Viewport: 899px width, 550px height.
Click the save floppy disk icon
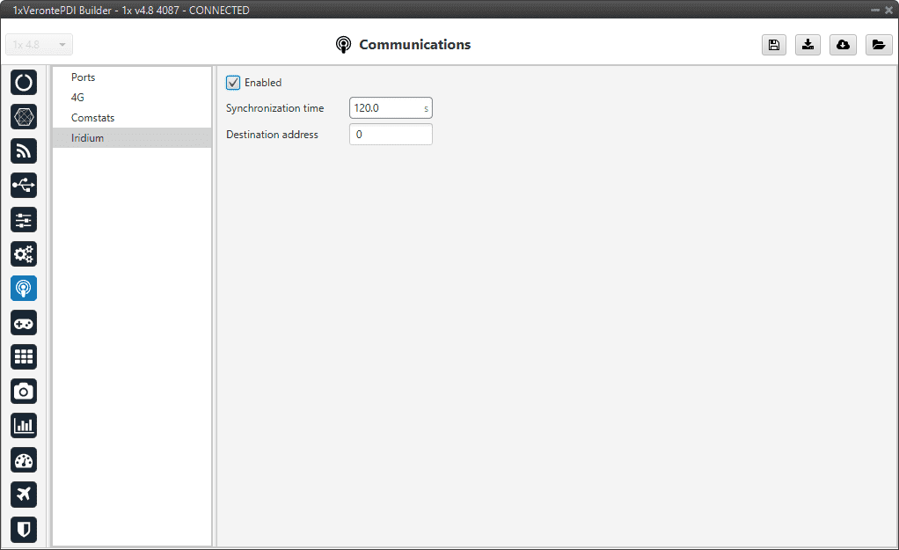click(774, 46)
